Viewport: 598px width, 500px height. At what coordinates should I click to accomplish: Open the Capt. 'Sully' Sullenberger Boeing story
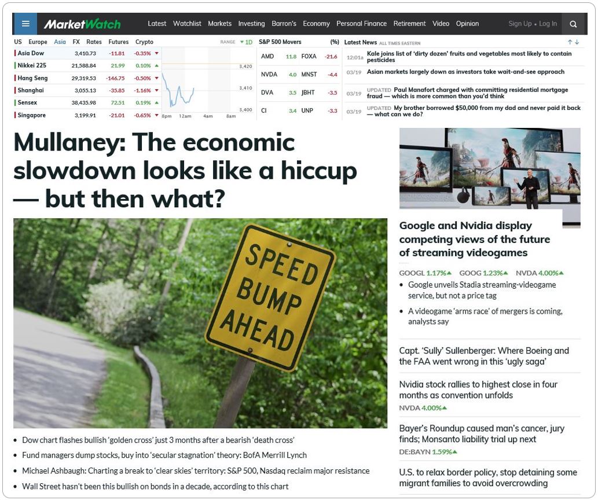pyautogui.click(x=484, y=356)
